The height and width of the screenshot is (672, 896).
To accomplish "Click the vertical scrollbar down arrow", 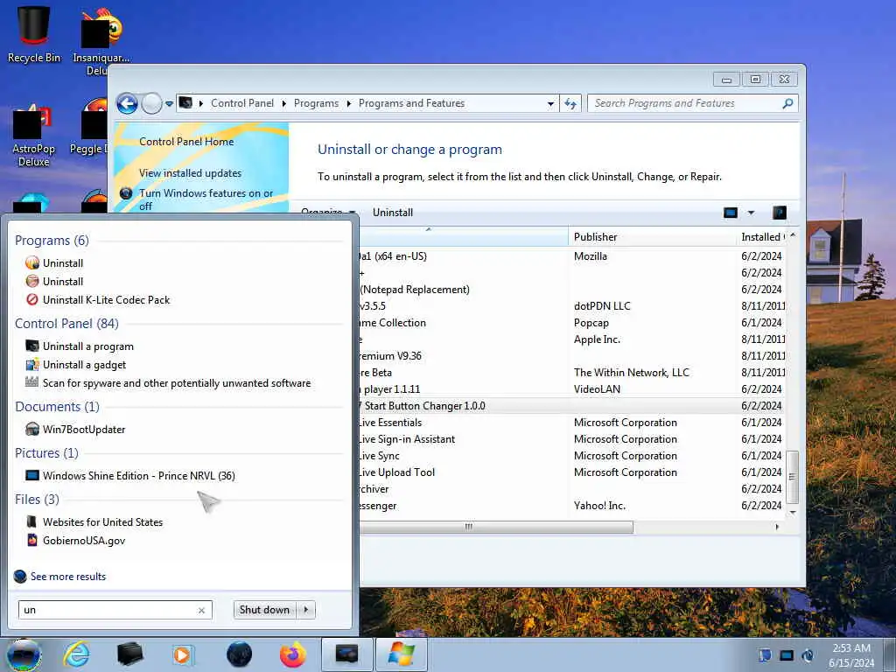I will coord(792,513).
